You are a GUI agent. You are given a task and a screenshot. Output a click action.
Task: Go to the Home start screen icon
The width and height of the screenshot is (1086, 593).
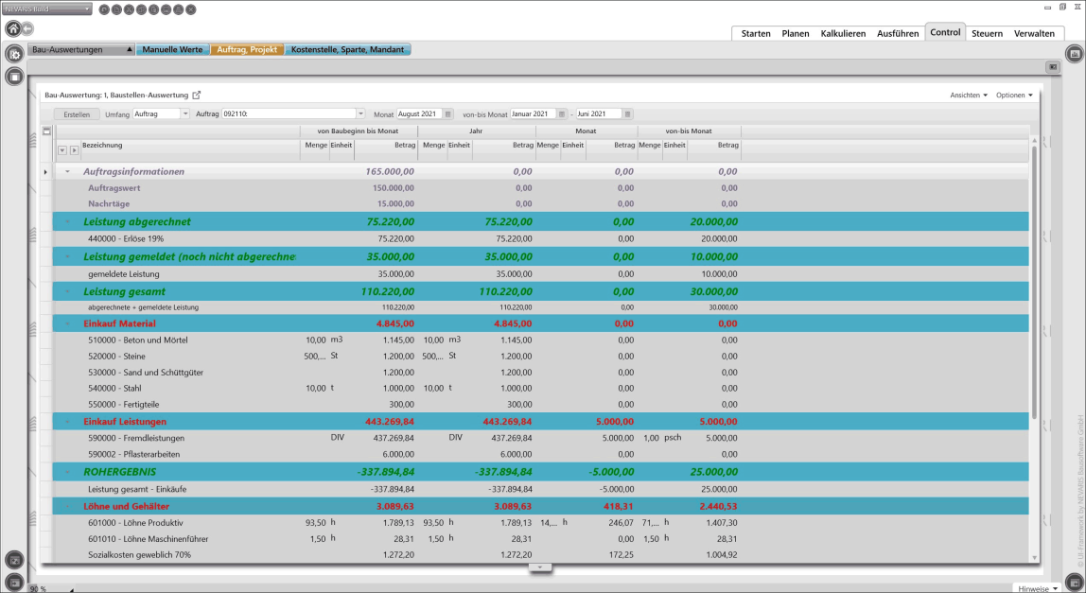[x=13, y=28]
